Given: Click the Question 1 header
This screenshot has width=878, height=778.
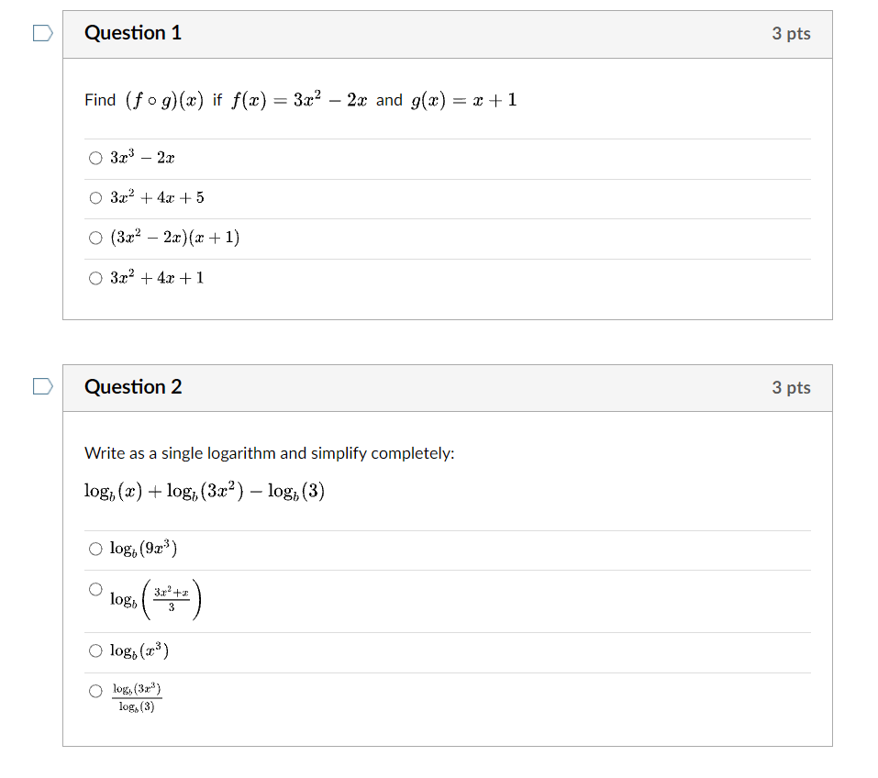Looking at the screenshot, I should [133, 32].
